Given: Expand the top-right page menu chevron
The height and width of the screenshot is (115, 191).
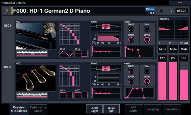Looking at the screenshot, I should 180,3.
